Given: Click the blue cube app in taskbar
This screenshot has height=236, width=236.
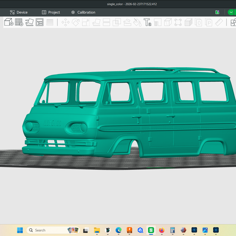Looking at the screenshot, I should [140, 230].
